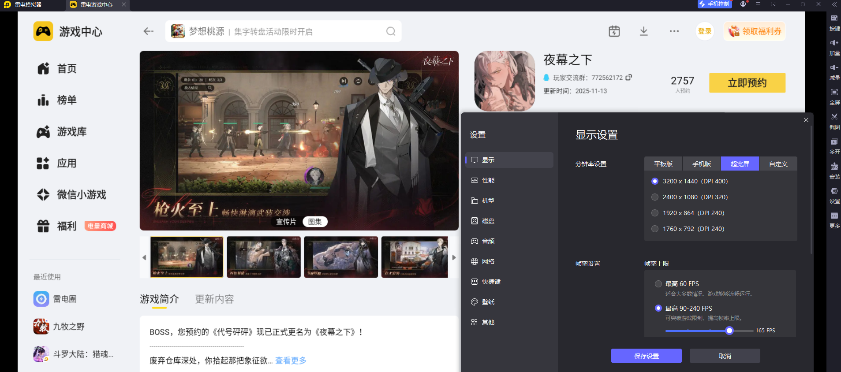This screenshot has width=841, height=372.
Task: Click the 领取福利券 button
Action: (x=755, y=31)
